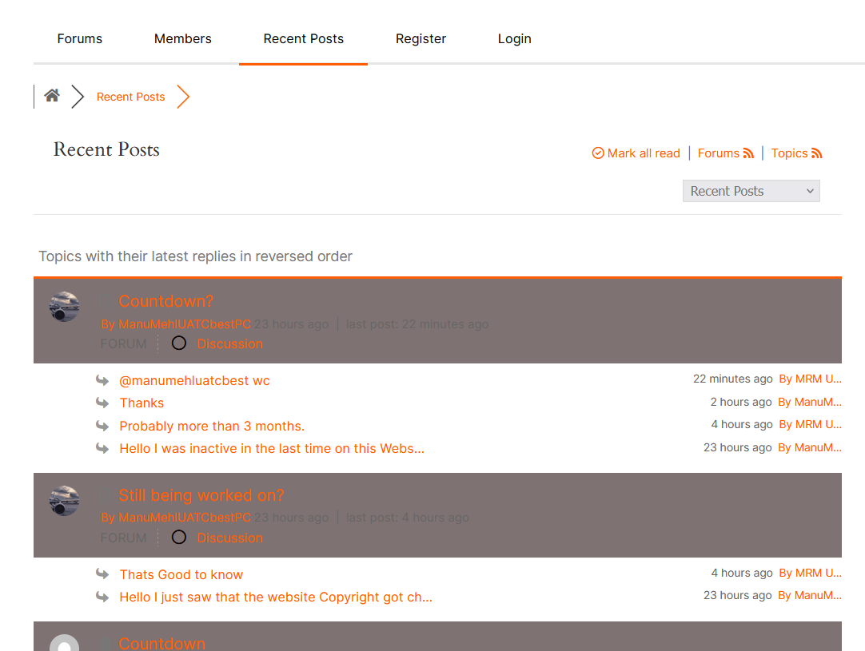Click the avatar on the "Still being worked on?" topic
Image resolution: width=865 pixels, height=651 pixels.
click(64, 501)
